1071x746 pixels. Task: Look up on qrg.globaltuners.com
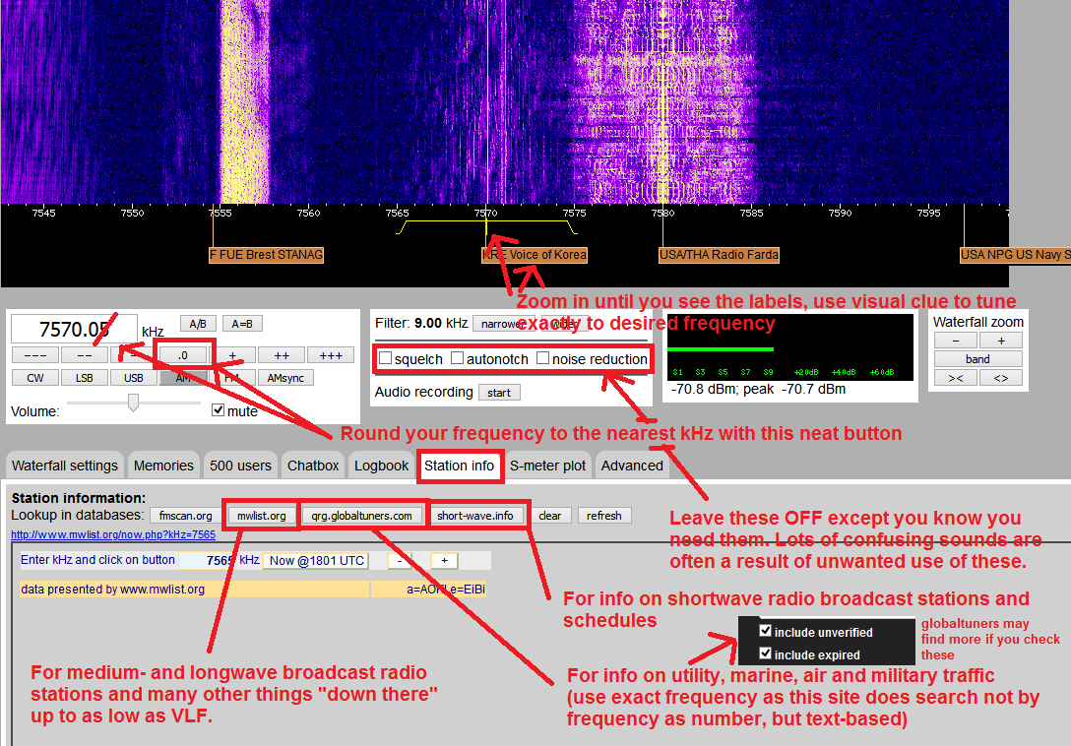tap(361, 516)
